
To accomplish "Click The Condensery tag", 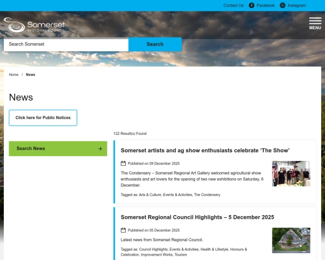I will coord(207,194).
